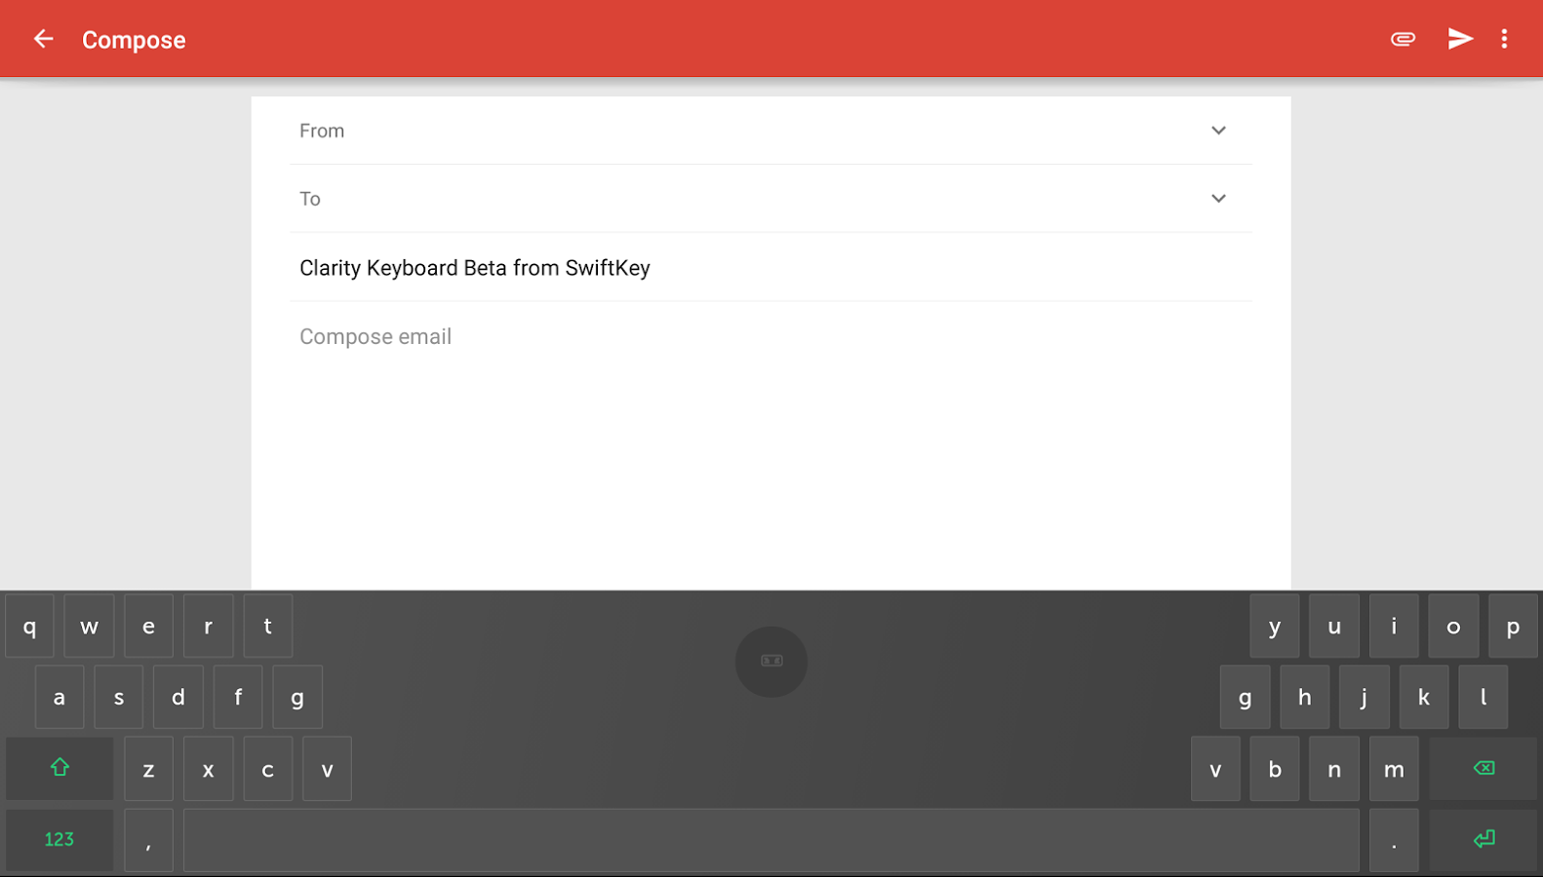Switch to the 123 numbers layout
Viewport: 1543px width, 877px height.
(59, 839)
